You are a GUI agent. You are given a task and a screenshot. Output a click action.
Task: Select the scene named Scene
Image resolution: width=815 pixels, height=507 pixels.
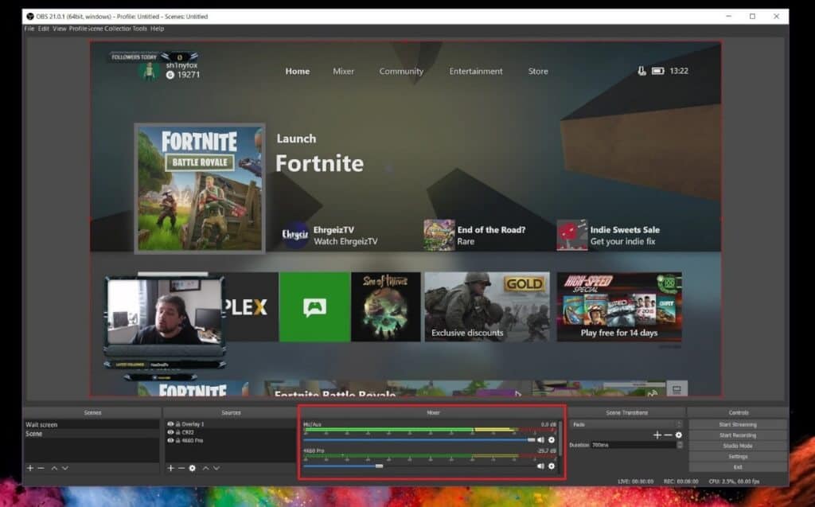pyautogui.click(x=92, y=434)
